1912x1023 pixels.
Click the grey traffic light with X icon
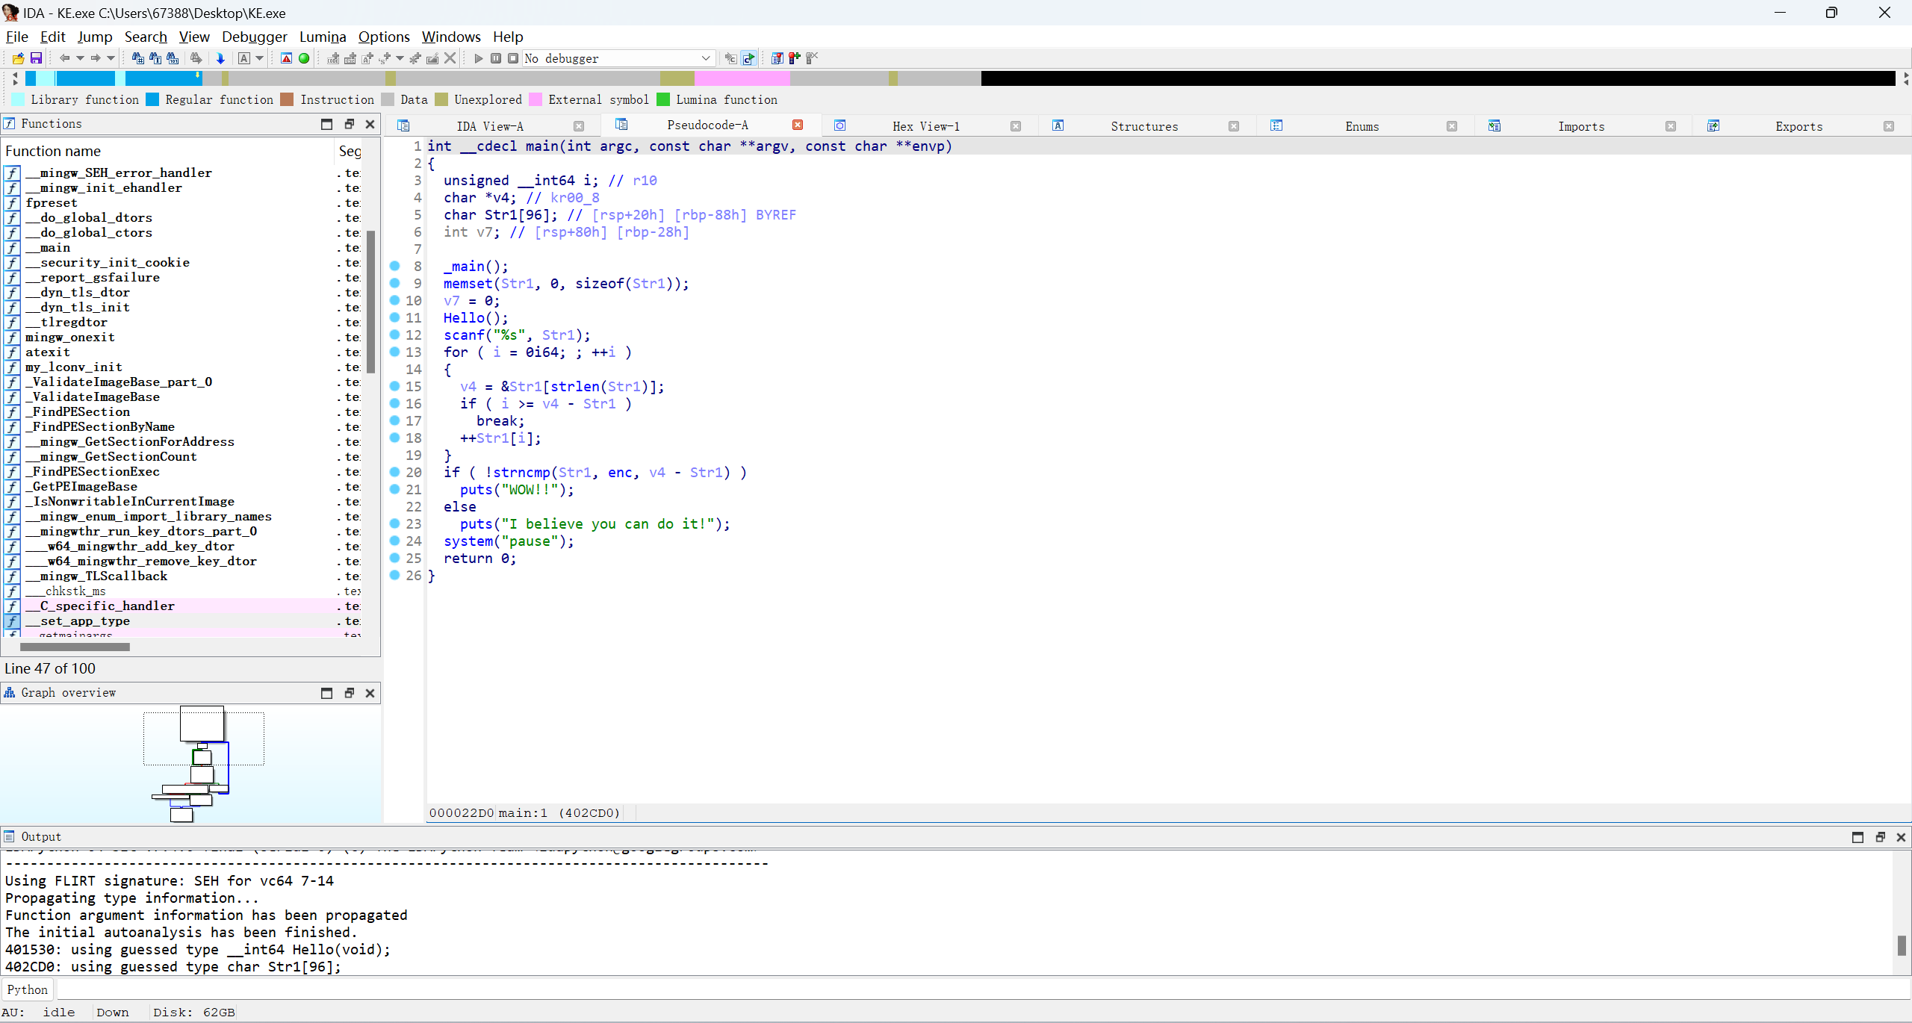(812, 58)
